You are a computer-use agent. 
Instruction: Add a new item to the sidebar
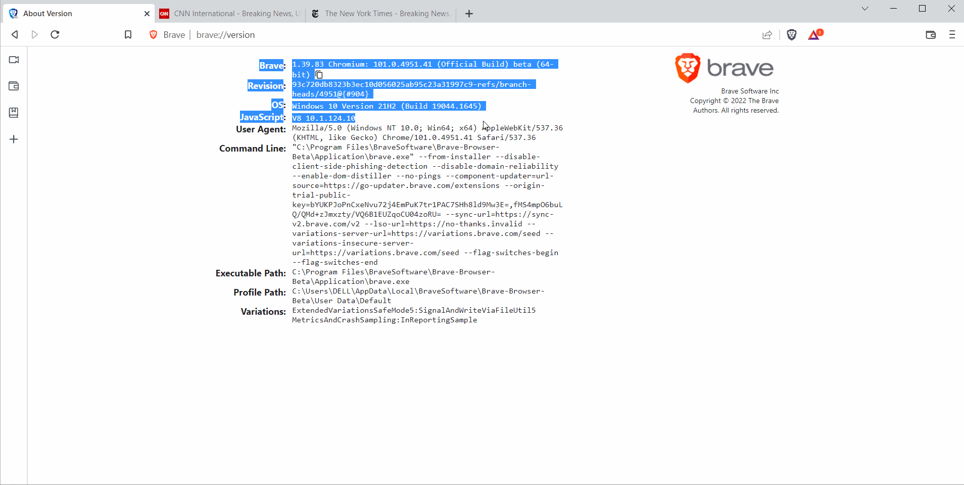14,139
